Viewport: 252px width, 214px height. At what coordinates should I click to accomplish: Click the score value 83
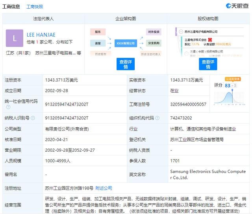tap(228, 86)
